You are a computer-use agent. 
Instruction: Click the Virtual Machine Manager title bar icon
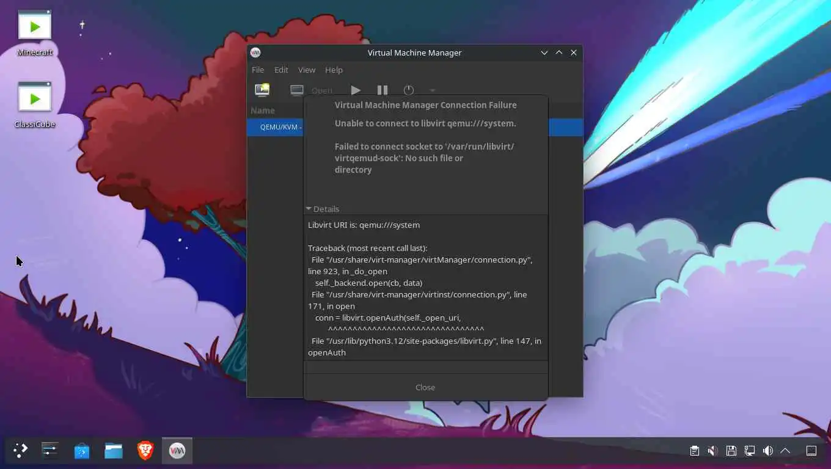[x=255, y=53]
